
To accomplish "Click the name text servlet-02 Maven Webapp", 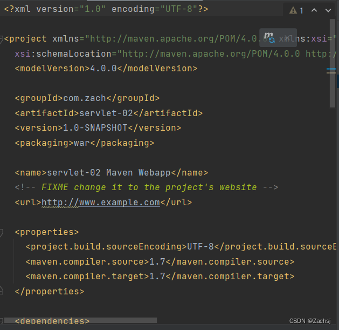I will [x=109, y=173].
